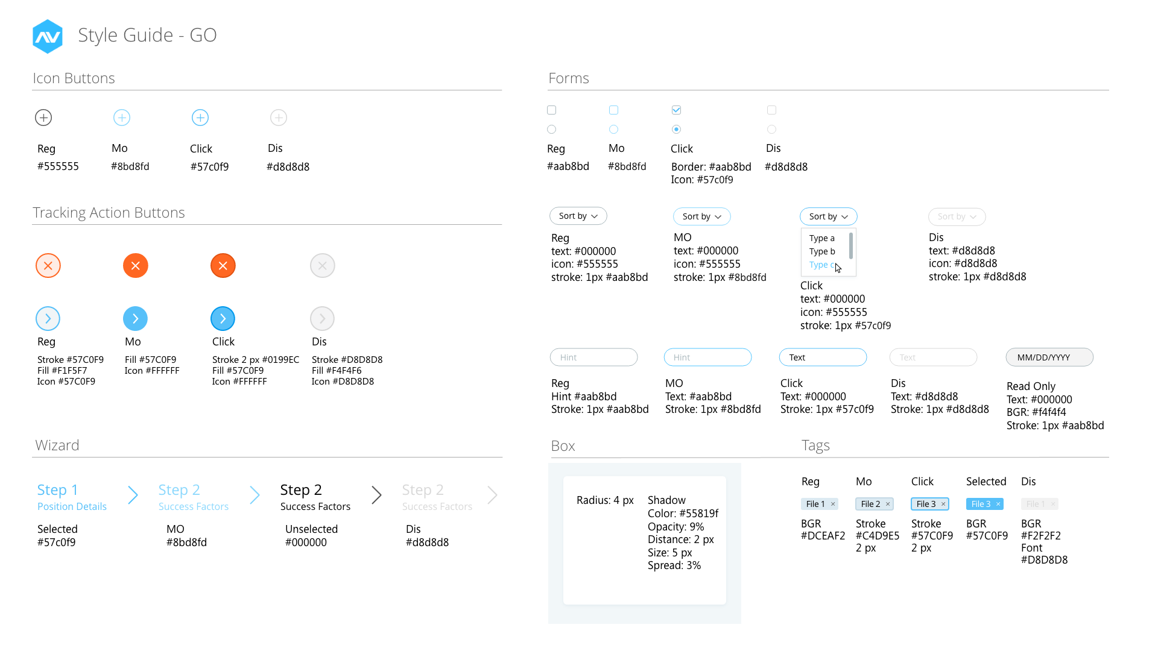Viewport: 1158px width, 651px height.
Task: Choose Type b from the dropdown list
Action: [x=822, y=251]
